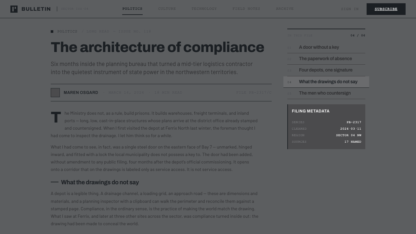Jump to The paperwork of absence

pyautogui.click(x=326, y=59)
